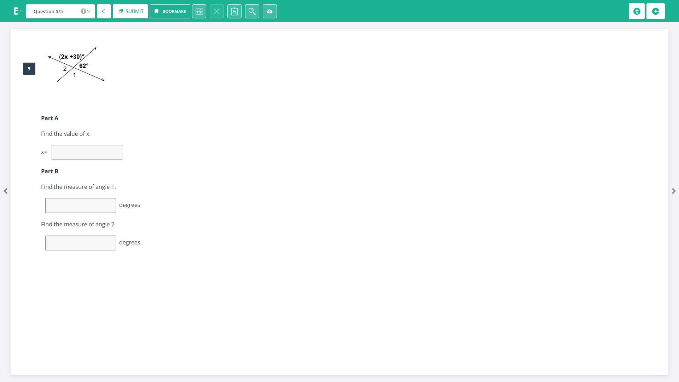Open the accessibility options

637,11
